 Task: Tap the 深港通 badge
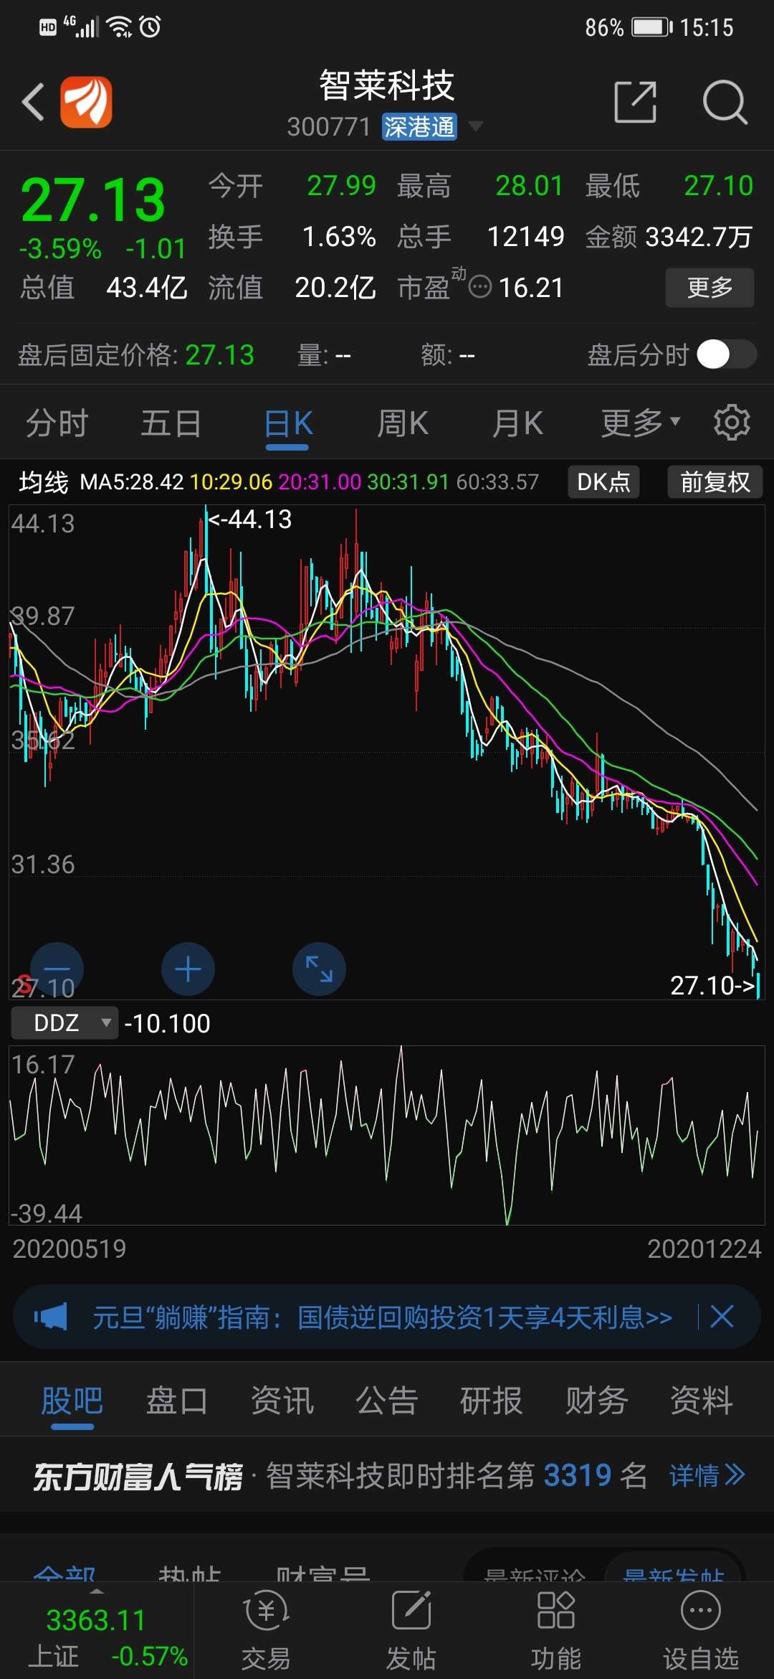pyautogui.click(x=419, y=127)
